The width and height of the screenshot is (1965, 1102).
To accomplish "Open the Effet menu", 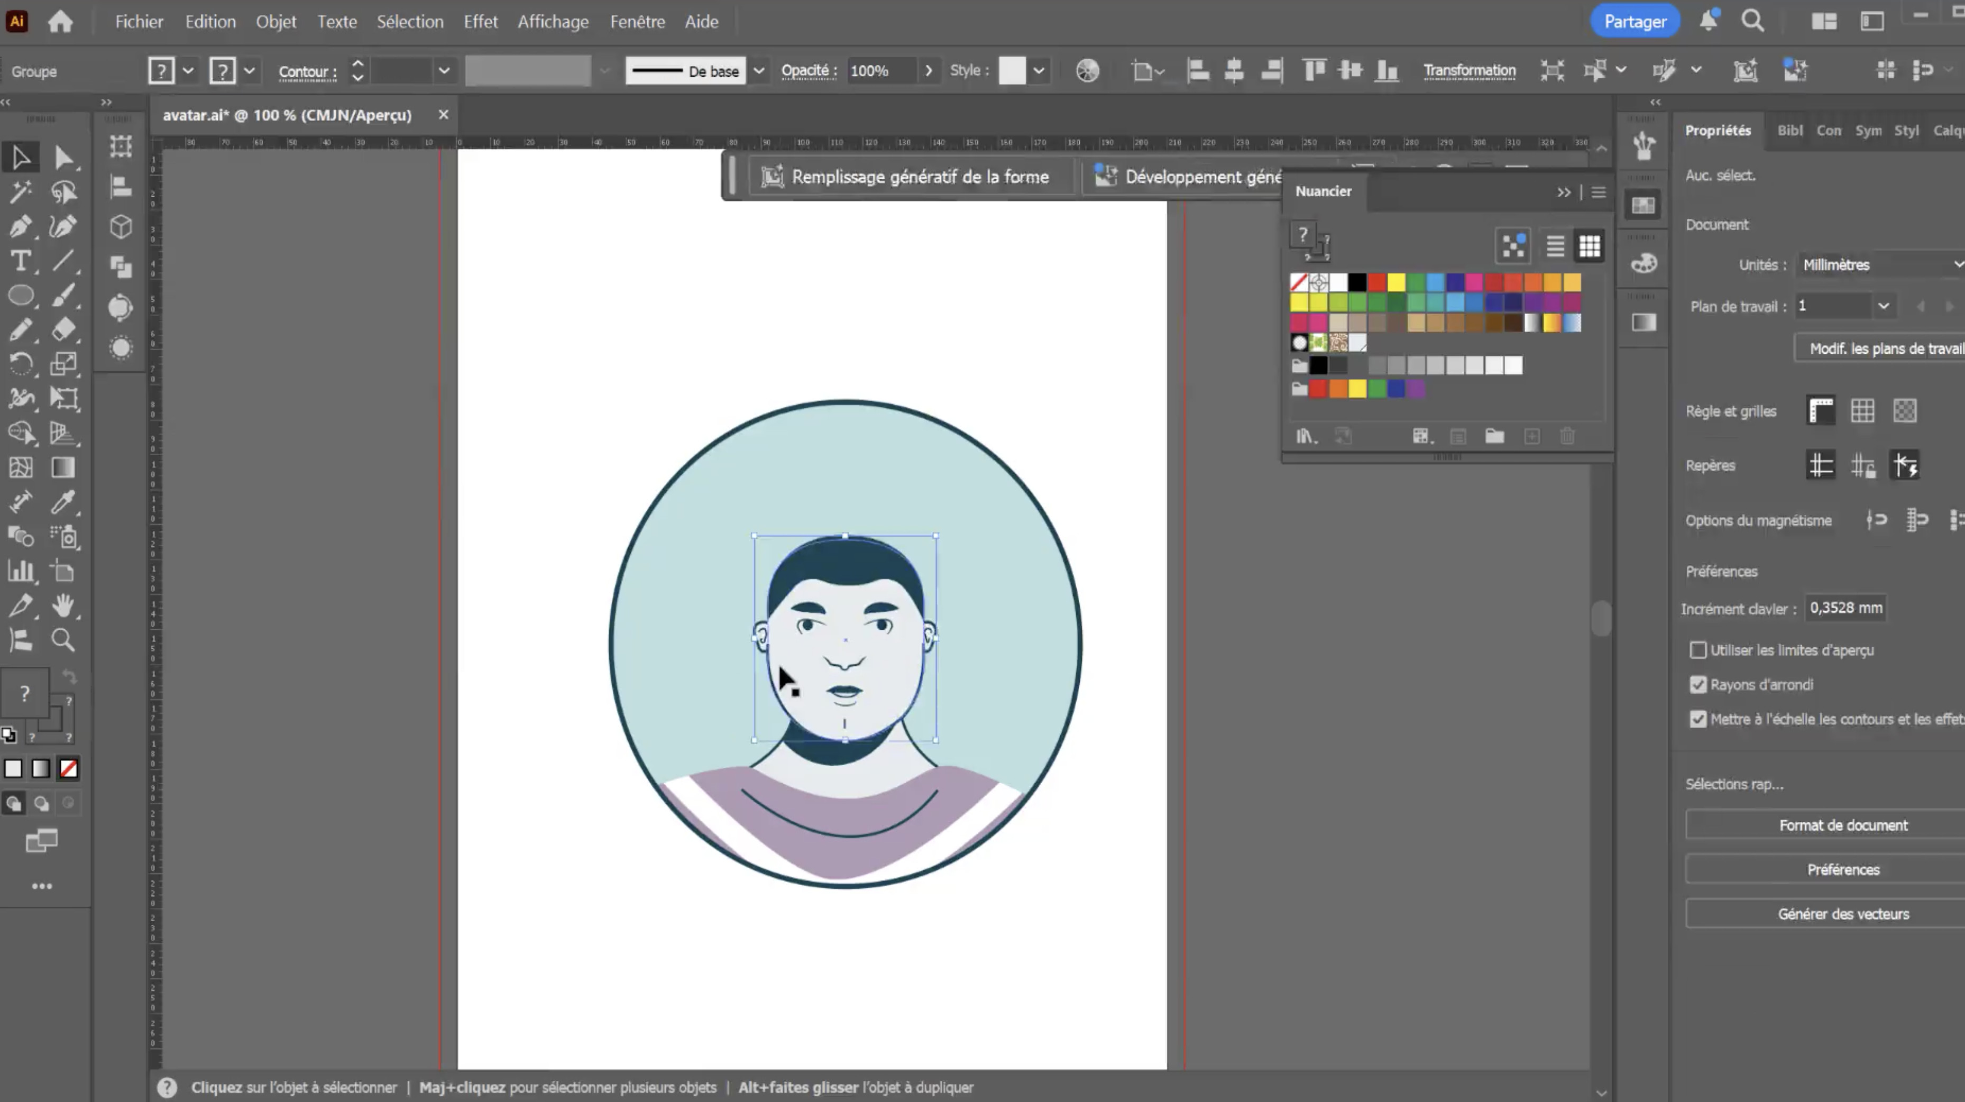I will [x=480, y=21].
